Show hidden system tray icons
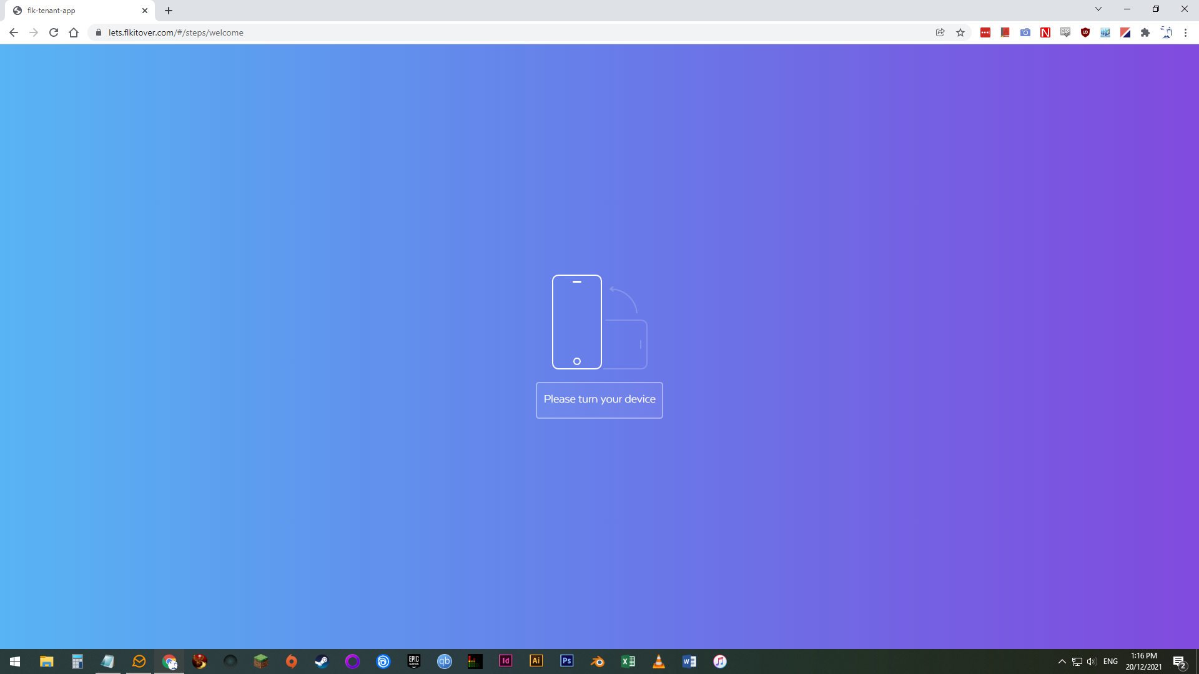1199x674 pixels. 1062,662
